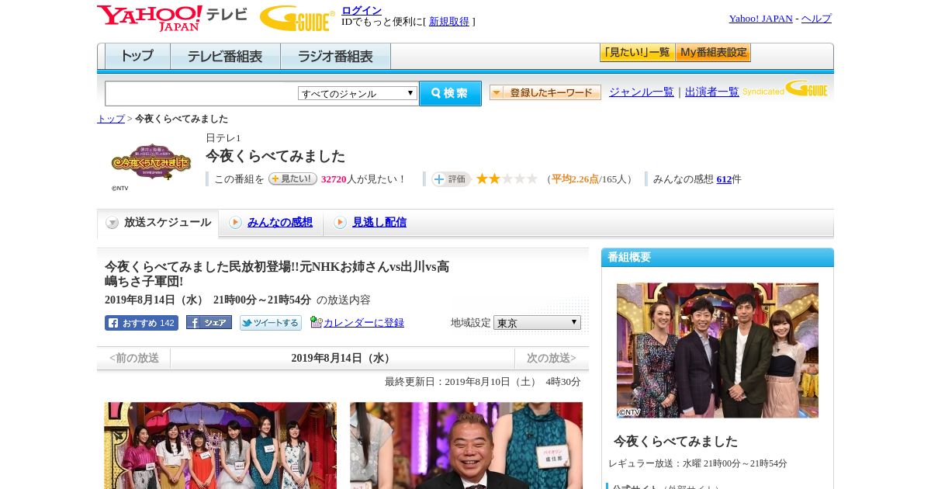Click the 32720人が見たい count text
Screen dimensions: 931x489
pyautogui.click(x=364, y=179)
